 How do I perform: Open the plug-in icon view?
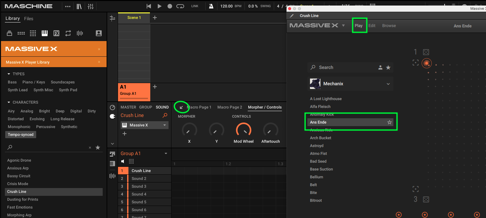click(112, 116)
